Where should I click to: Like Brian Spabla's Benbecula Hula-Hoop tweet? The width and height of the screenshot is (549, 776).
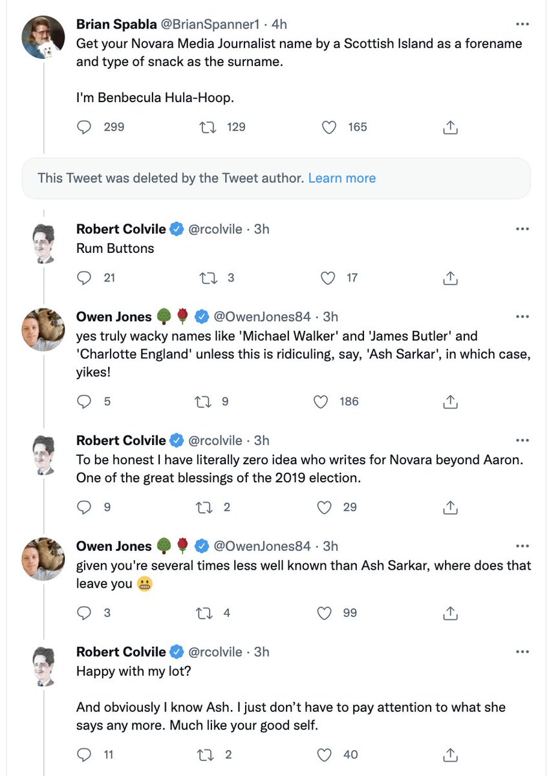pyautogui.click(x=329, y=127)
